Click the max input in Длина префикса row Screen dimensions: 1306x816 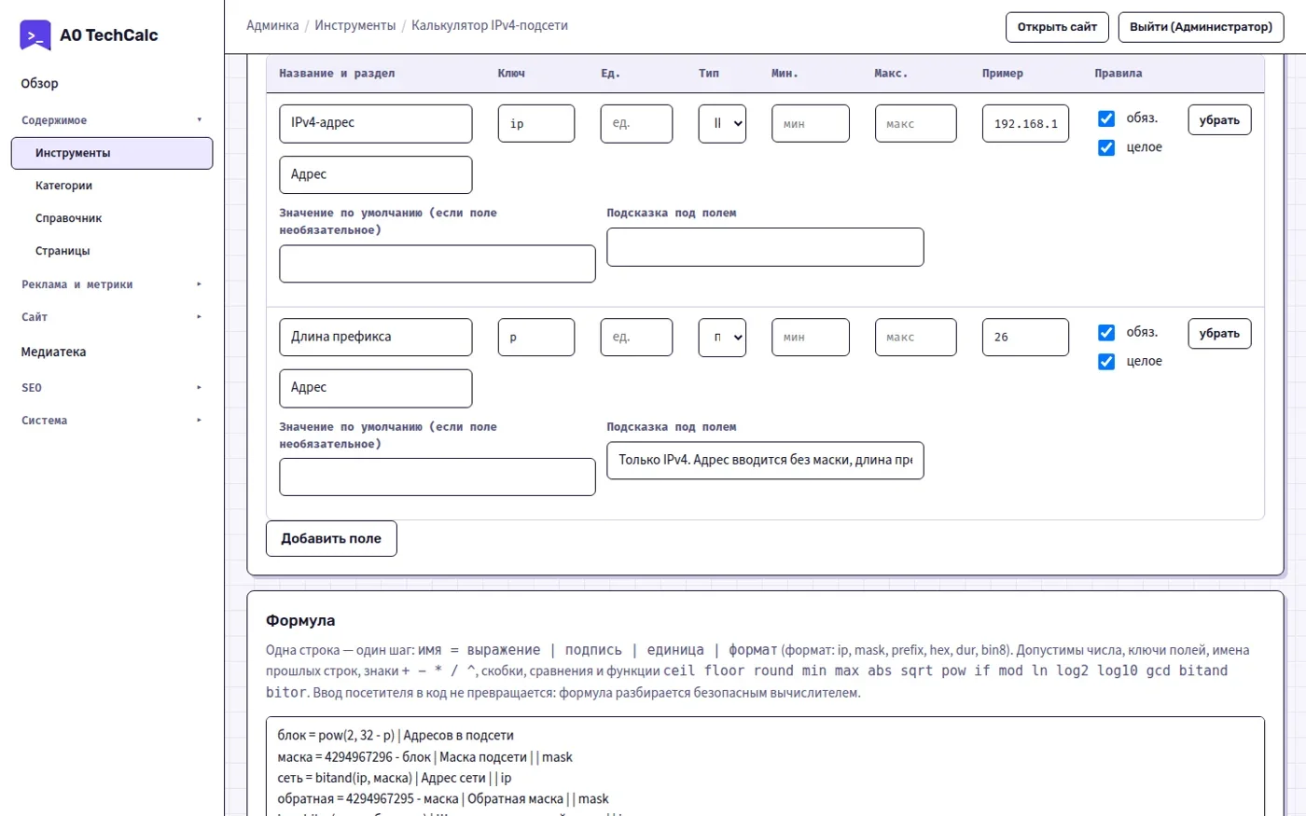(x=916, y=338)
